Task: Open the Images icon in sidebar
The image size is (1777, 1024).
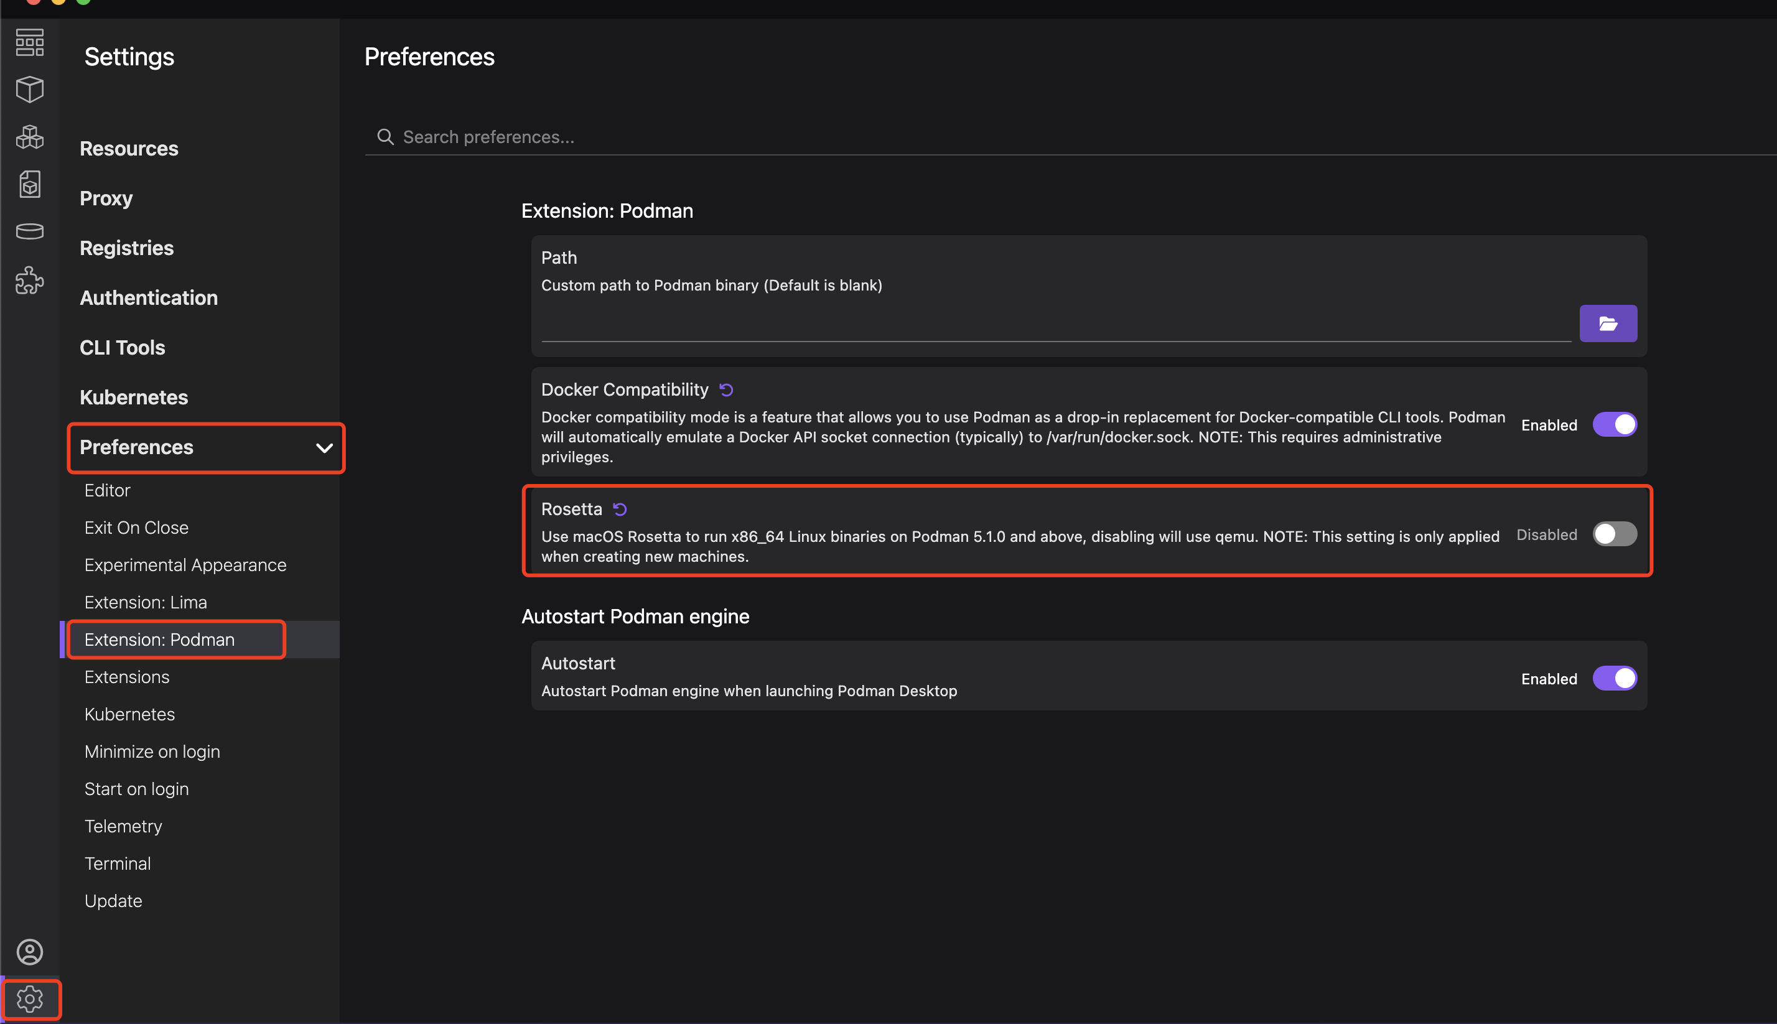Action: pyautogui.click(x=29, y=184)
